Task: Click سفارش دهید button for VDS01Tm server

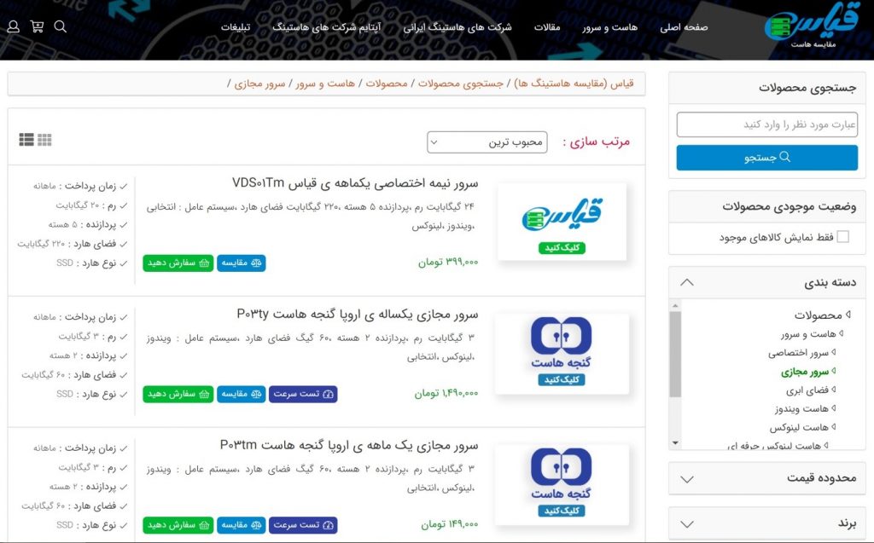Action: click(178, 263)
